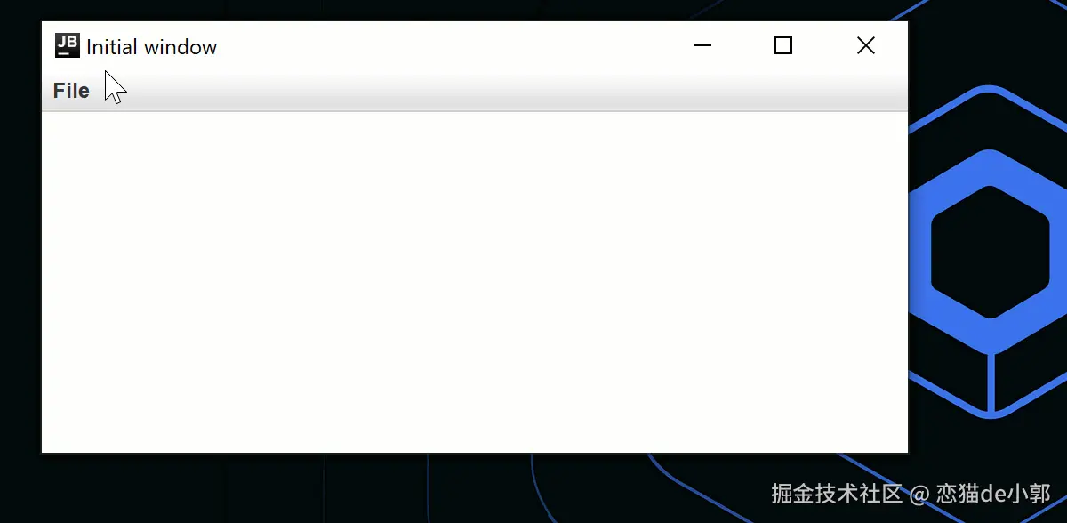The image size is (1067, 523).
Task: Close the Initial window
Action: coord(866,45)
